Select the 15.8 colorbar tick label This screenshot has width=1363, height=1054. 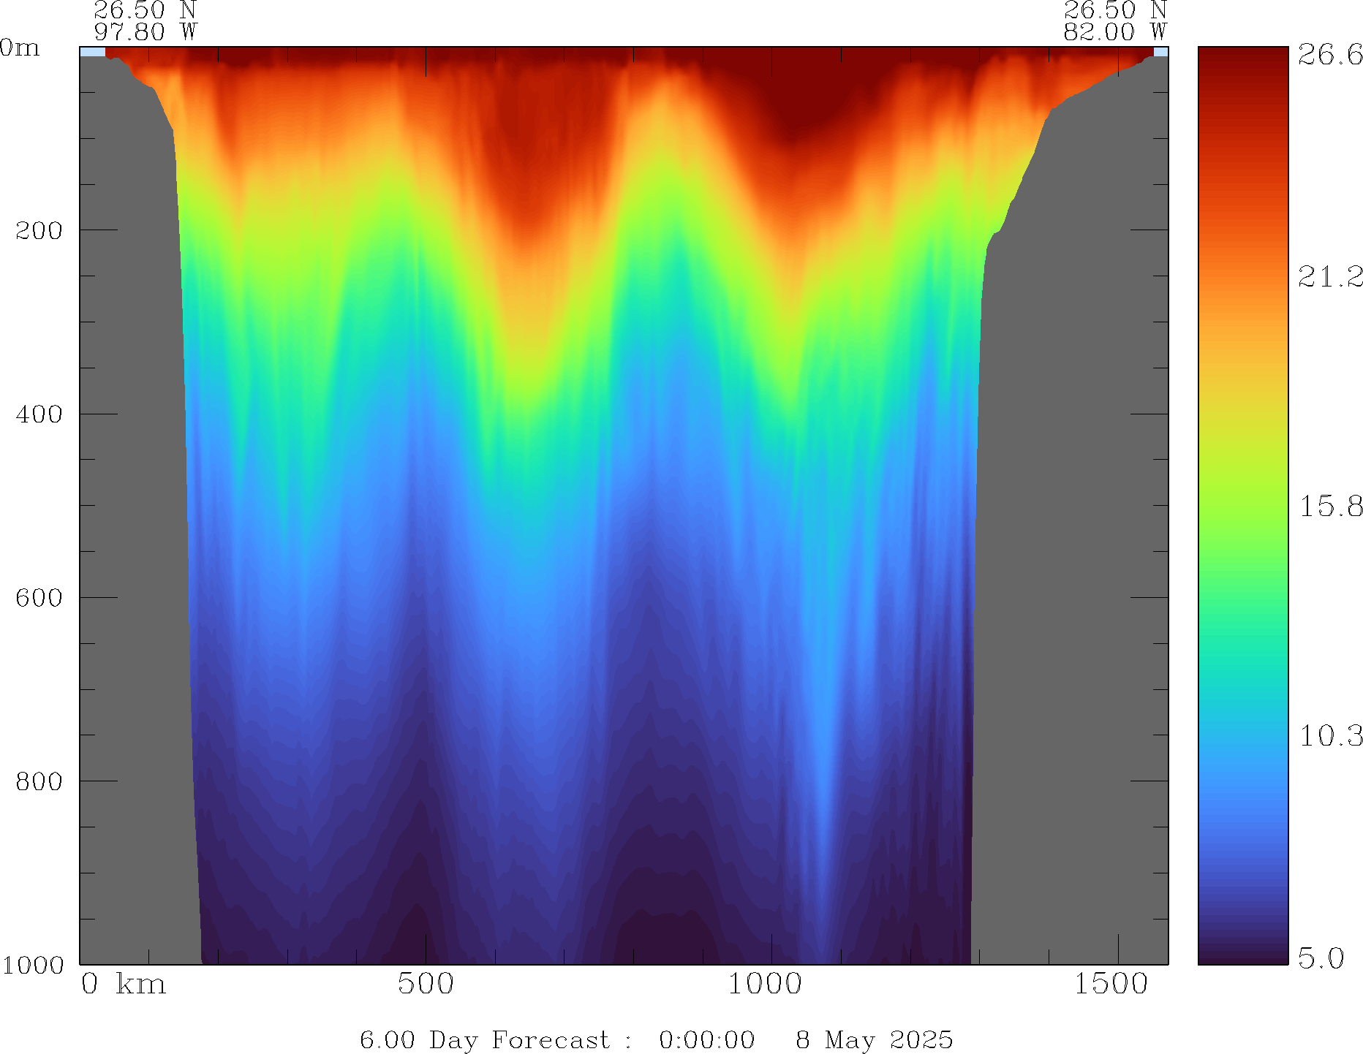1329,507
